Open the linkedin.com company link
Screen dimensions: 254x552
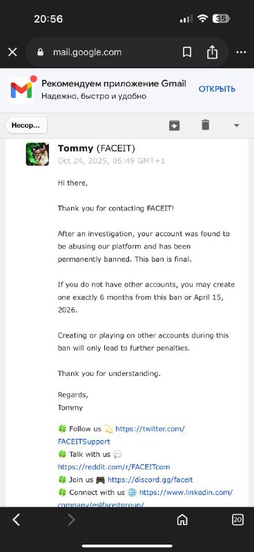tap(145, 498)
